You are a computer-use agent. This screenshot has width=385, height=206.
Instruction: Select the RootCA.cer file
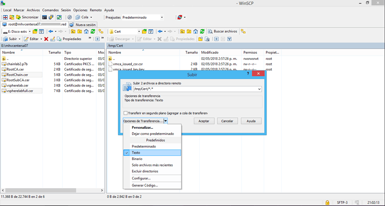(15, 69)
